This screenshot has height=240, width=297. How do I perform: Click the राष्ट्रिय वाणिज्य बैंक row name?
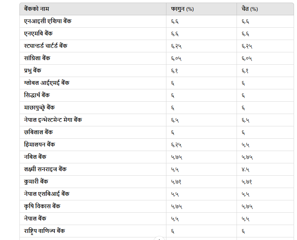(x=45, y=231)
